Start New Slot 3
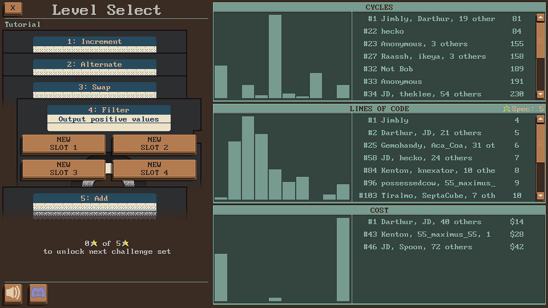 [x=63, y=169]
